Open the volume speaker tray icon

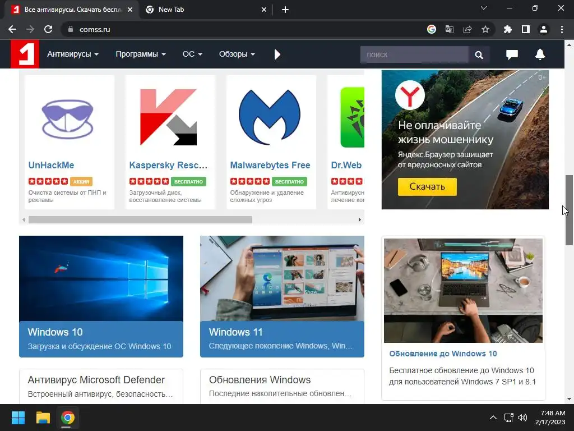(x=522, y=418)
